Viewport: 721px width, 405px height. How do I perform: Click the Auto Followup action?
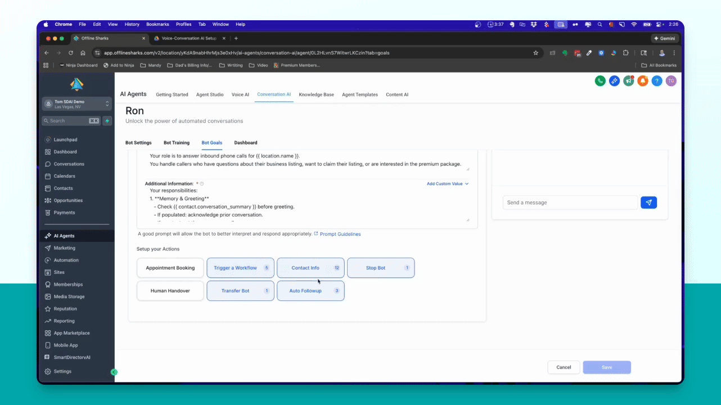pos(310,291)
